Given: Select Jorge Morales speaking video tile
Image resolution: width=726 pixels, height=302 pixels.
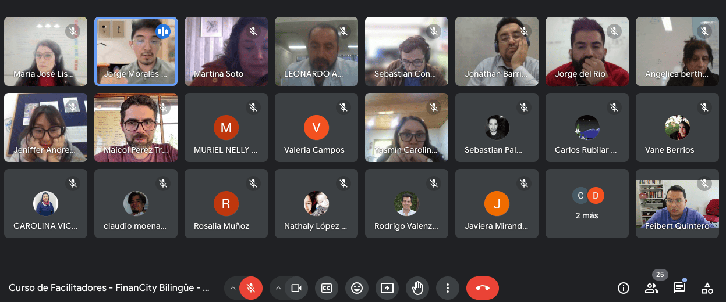Looking at the screenshot, I should point(136,51).
